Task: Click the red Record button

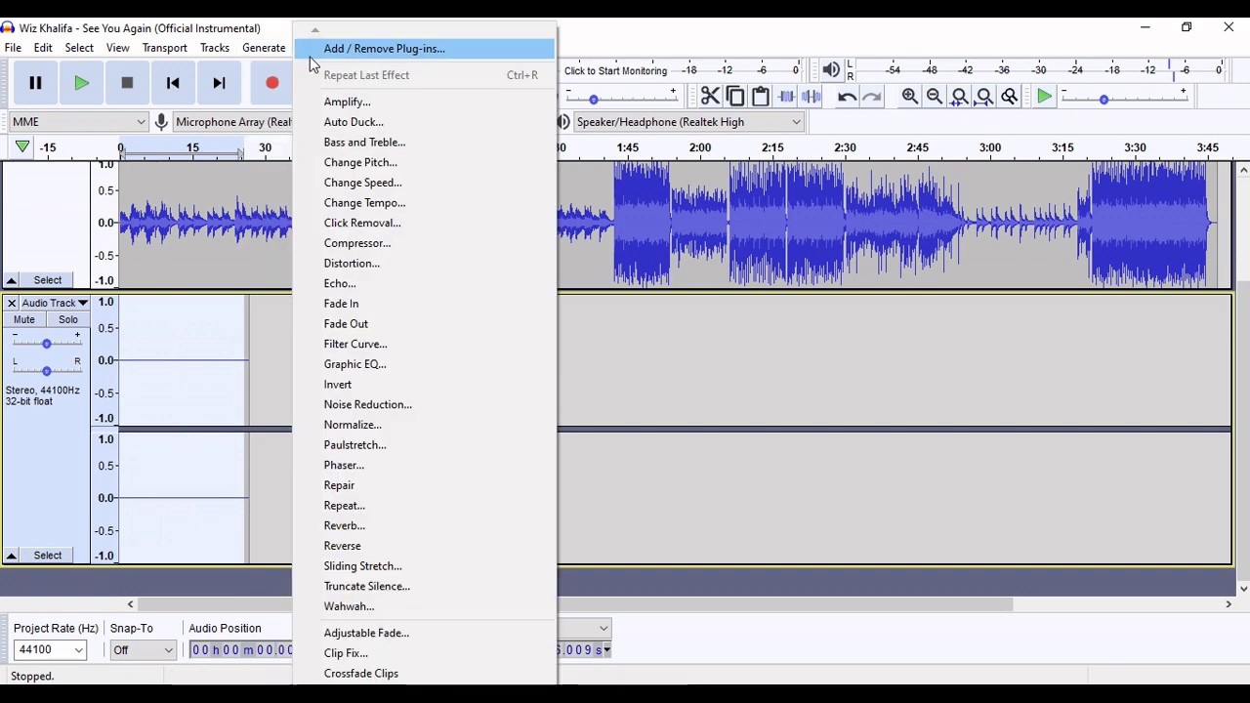Action: tap(271, 84)
